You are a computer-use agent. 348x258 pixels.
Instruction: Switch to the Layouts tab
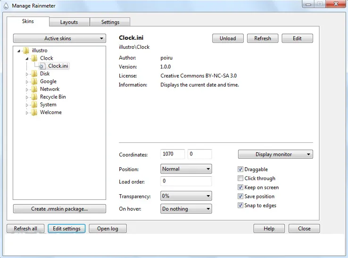tap(69, 22)
